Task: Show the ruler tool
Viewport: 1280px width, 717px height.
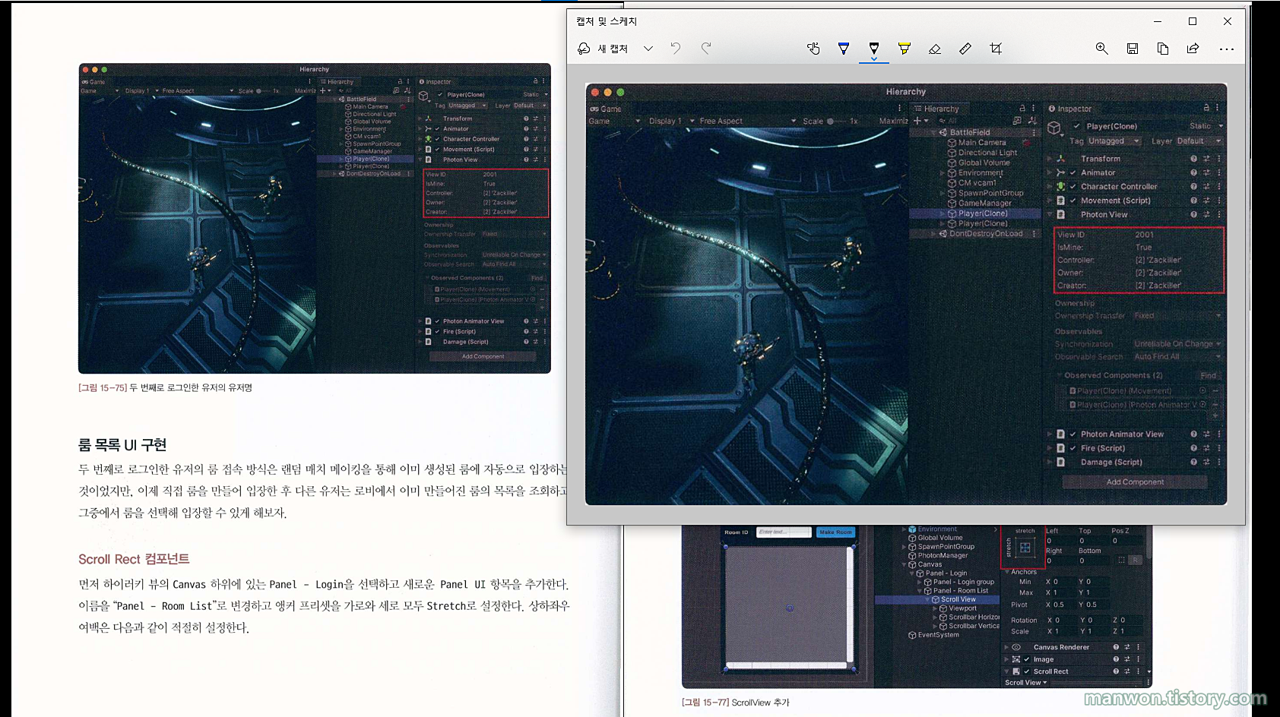Action: point(965,49)
